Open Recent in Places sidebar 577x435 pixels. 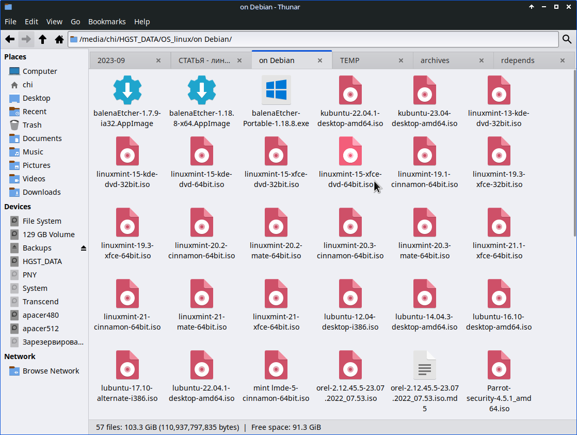tap(34, 112)
